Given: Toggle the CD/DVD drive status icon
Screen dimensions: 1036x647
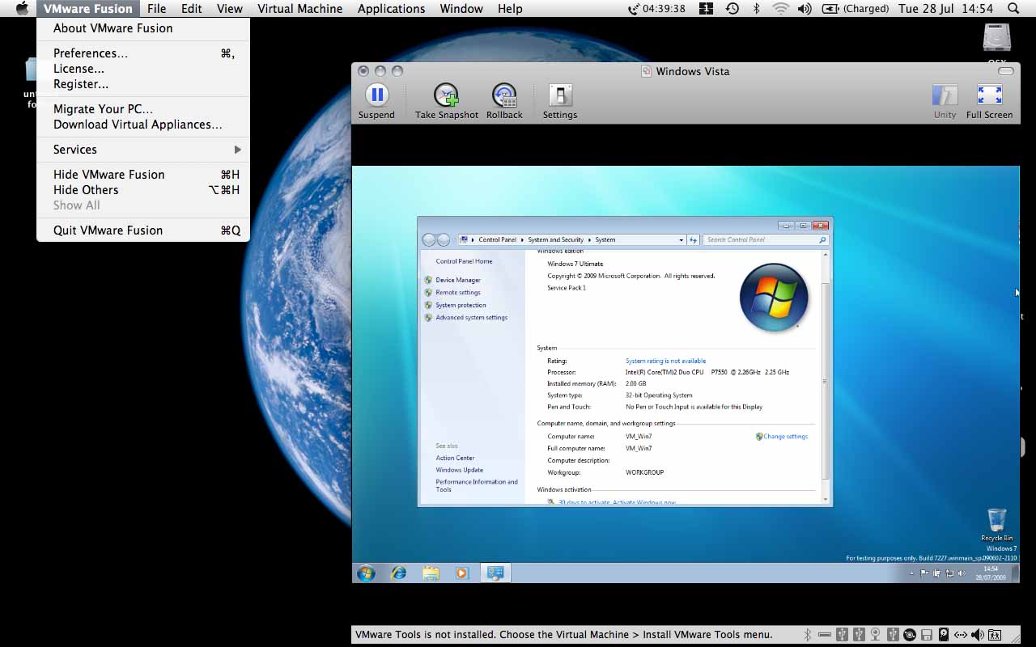Looking at the screenshot, I should click(910, 635).
